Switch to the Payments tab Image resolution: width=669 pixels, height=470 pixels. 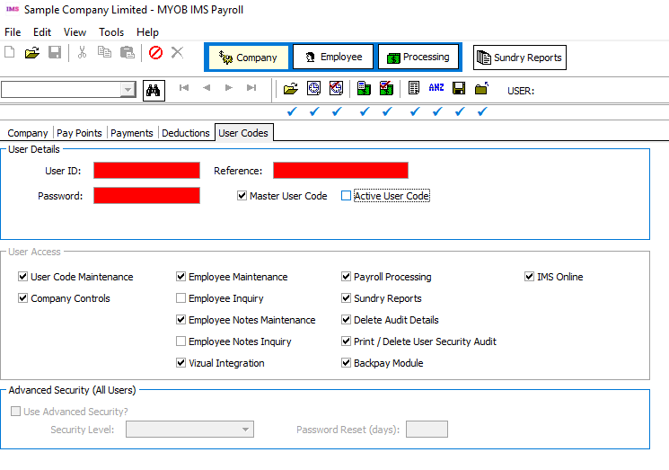point(132,133)
